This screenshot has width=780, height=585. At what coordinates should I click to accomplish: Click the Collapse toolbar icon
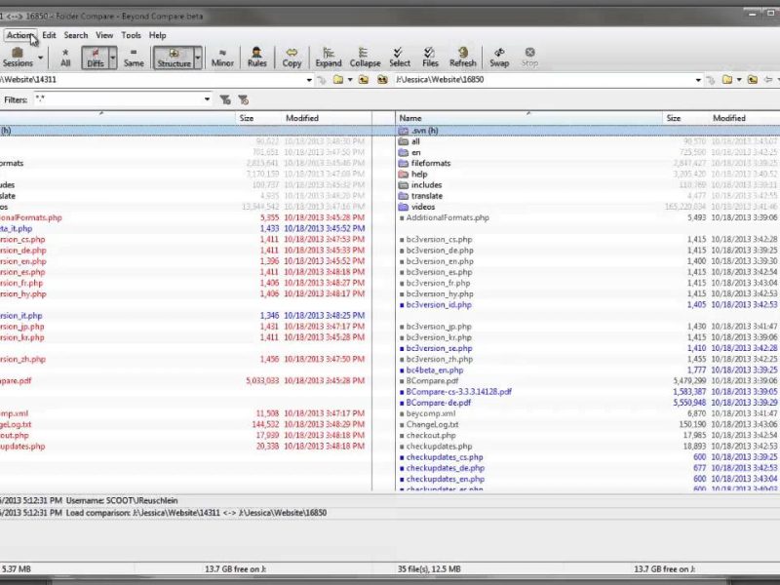point(365,58)
